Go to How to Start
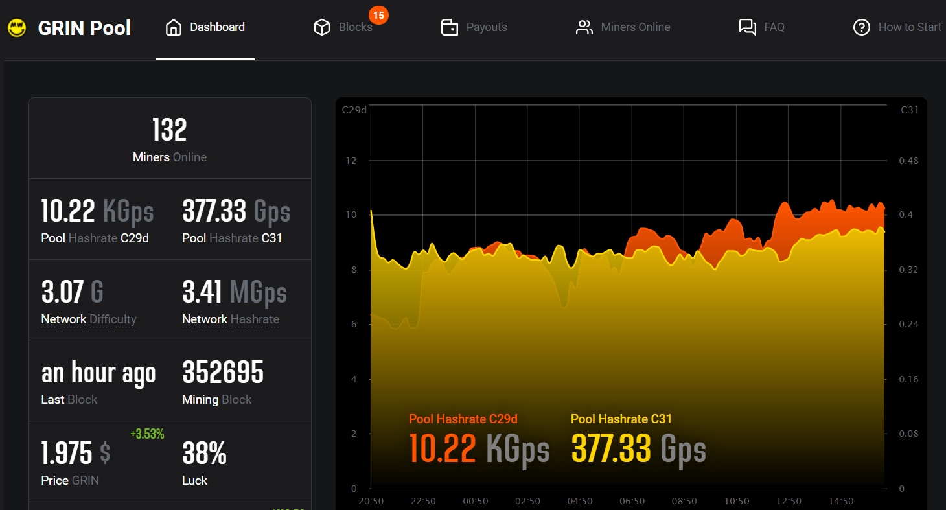The height and width of the screenshot is (510, 946). 909,27
